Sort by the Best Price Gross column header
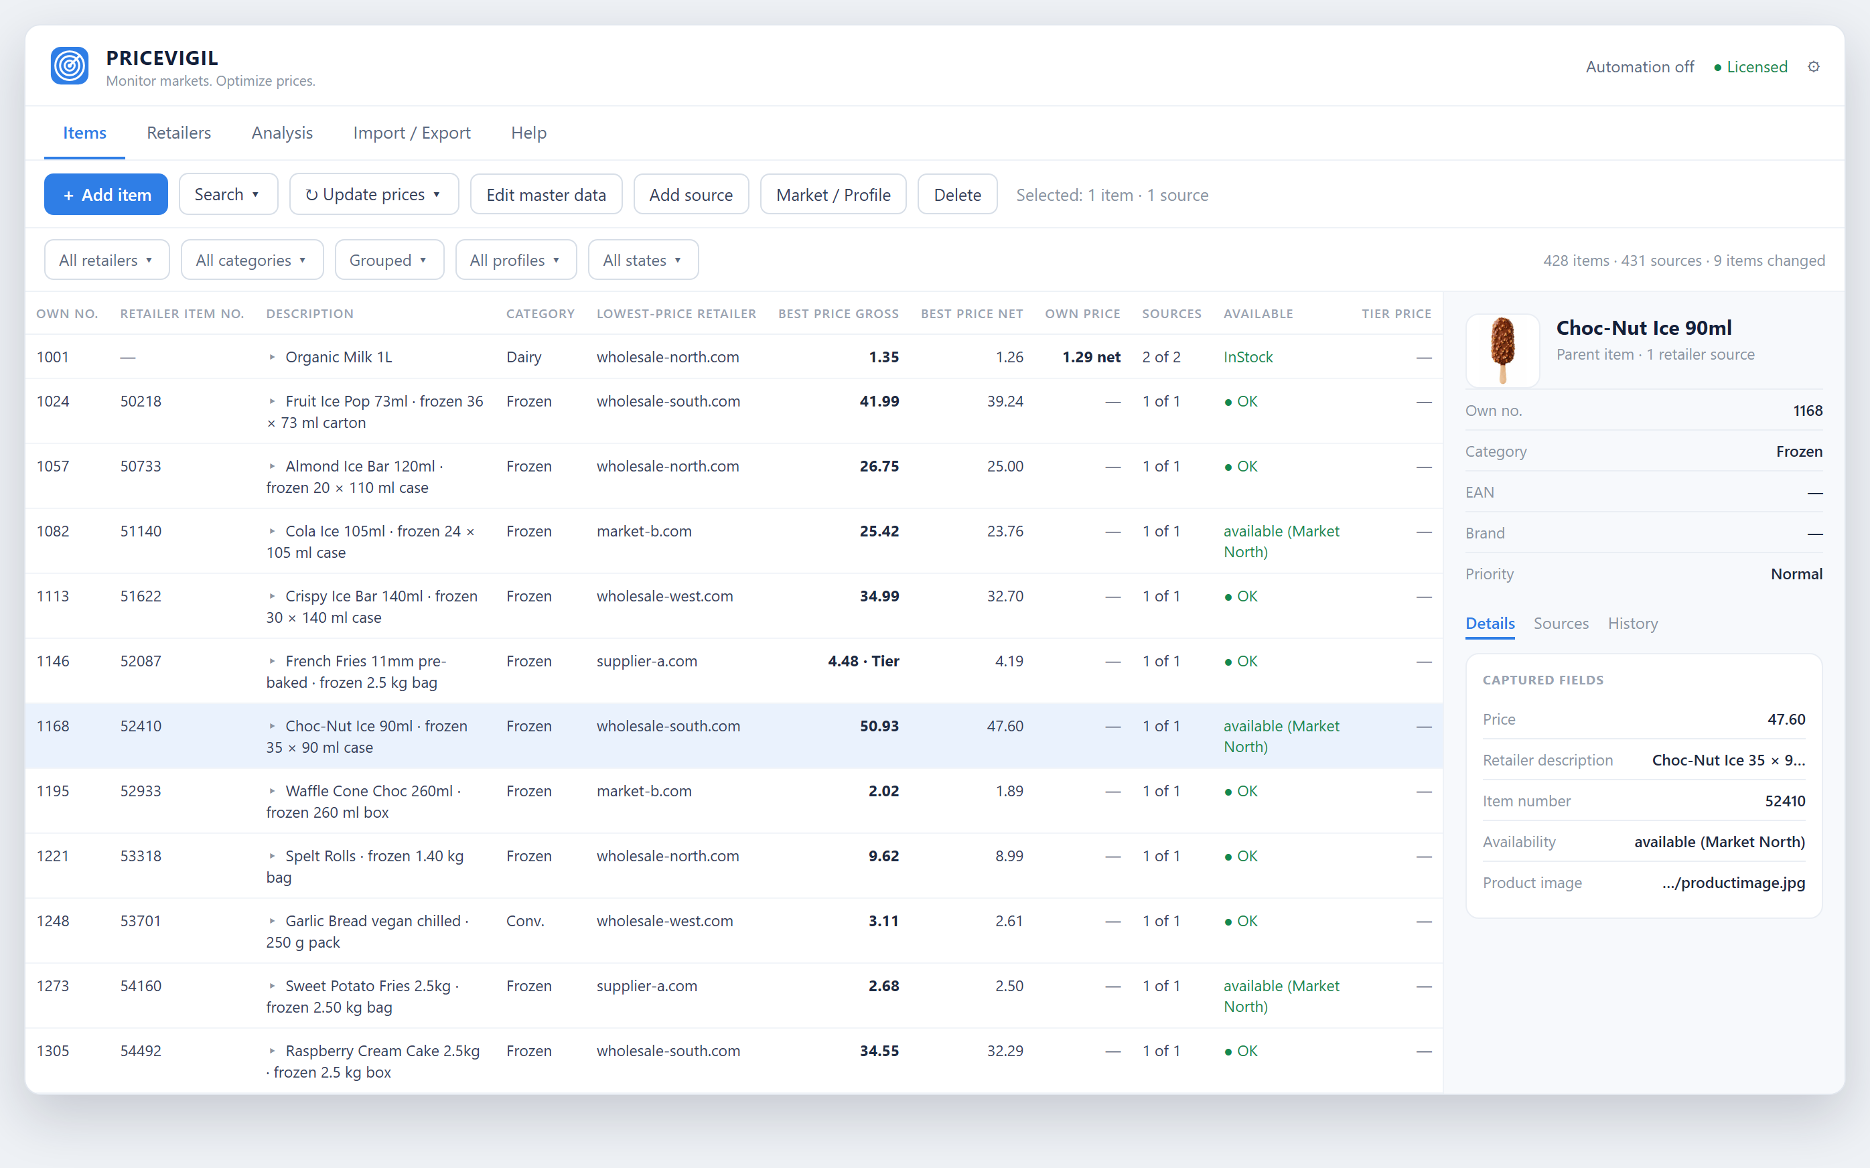This screenshot has height=1168, width=1870. 838,313
